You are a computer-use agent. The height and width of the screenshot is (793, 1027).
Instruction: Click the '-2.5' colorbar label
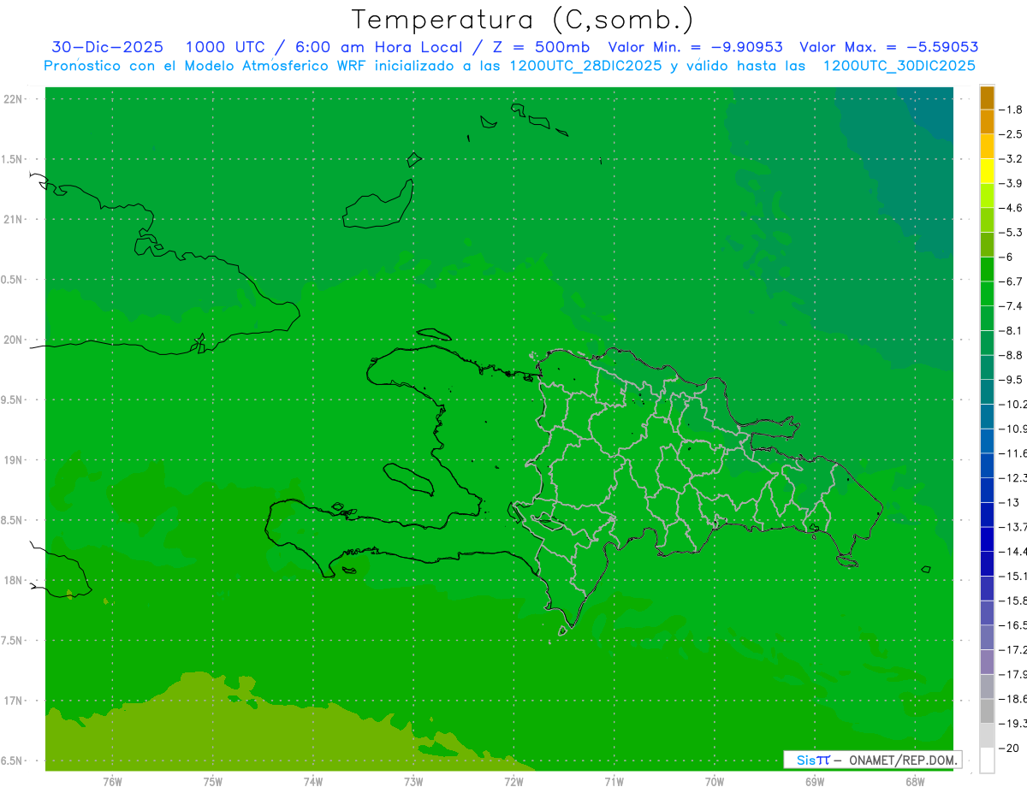tap(1011, 134)
